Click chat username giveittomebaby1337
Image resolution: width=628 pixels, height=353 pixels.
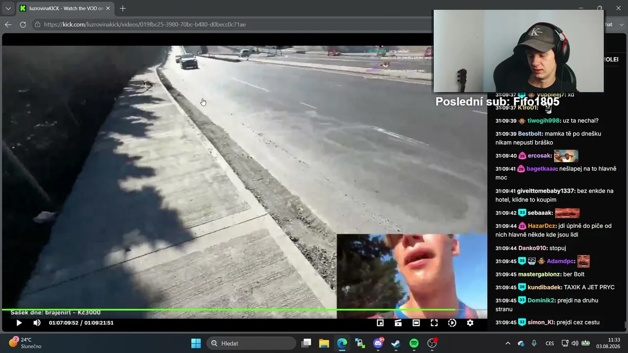tap(547, 191)
